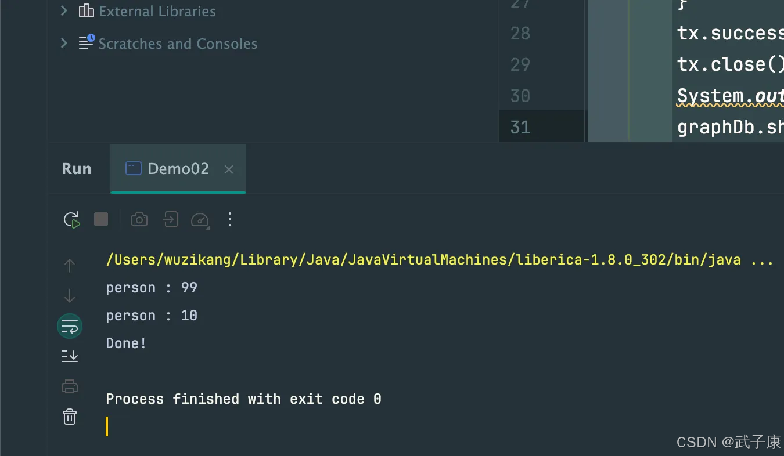Click the camera dump threads icon

tap(139, 219)
